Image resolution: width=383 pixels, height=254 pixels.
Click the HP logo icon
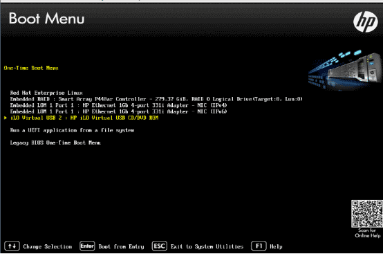[366, 21]
